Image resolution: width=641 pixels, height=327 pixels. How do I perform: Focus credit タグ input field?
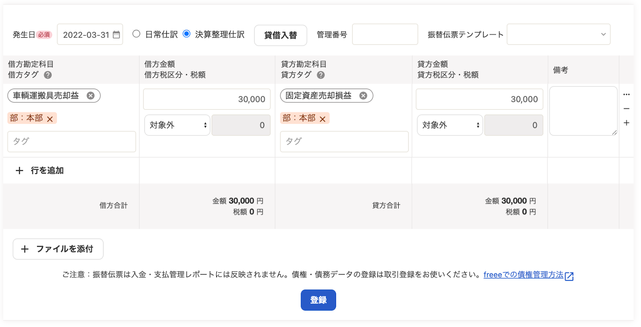point(344,141)
